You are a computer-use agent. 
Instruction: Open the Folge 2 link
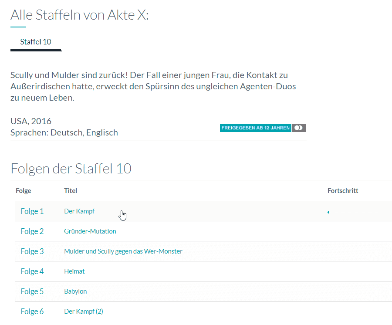tap(32, 231)
